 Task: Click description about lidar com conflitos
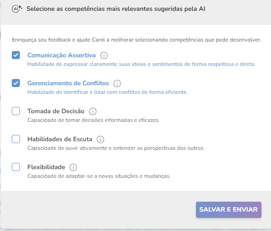108,92
